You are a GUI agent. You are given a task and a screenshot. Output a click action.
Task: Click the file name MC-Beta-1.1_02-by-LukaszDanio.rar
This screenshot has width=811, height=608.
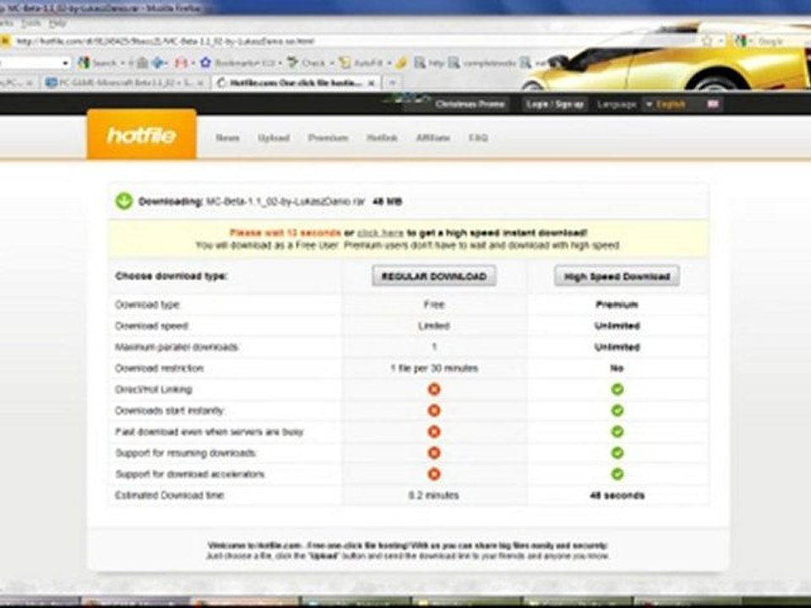286,202
